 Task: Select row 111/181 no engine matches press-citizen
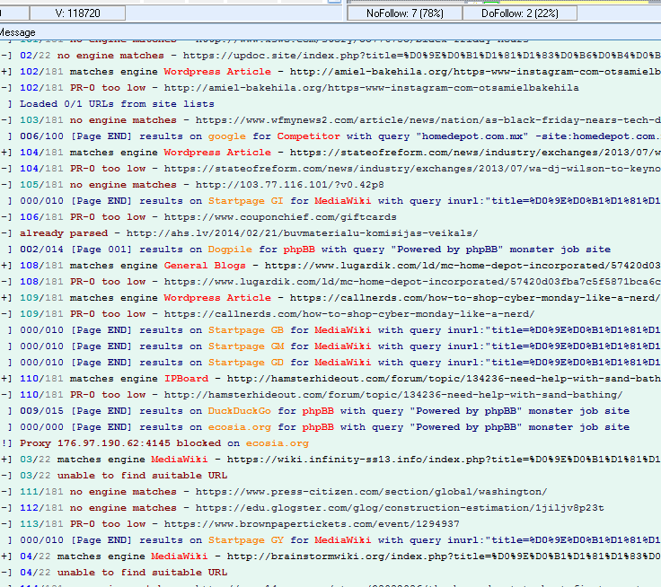click(330, 491)
